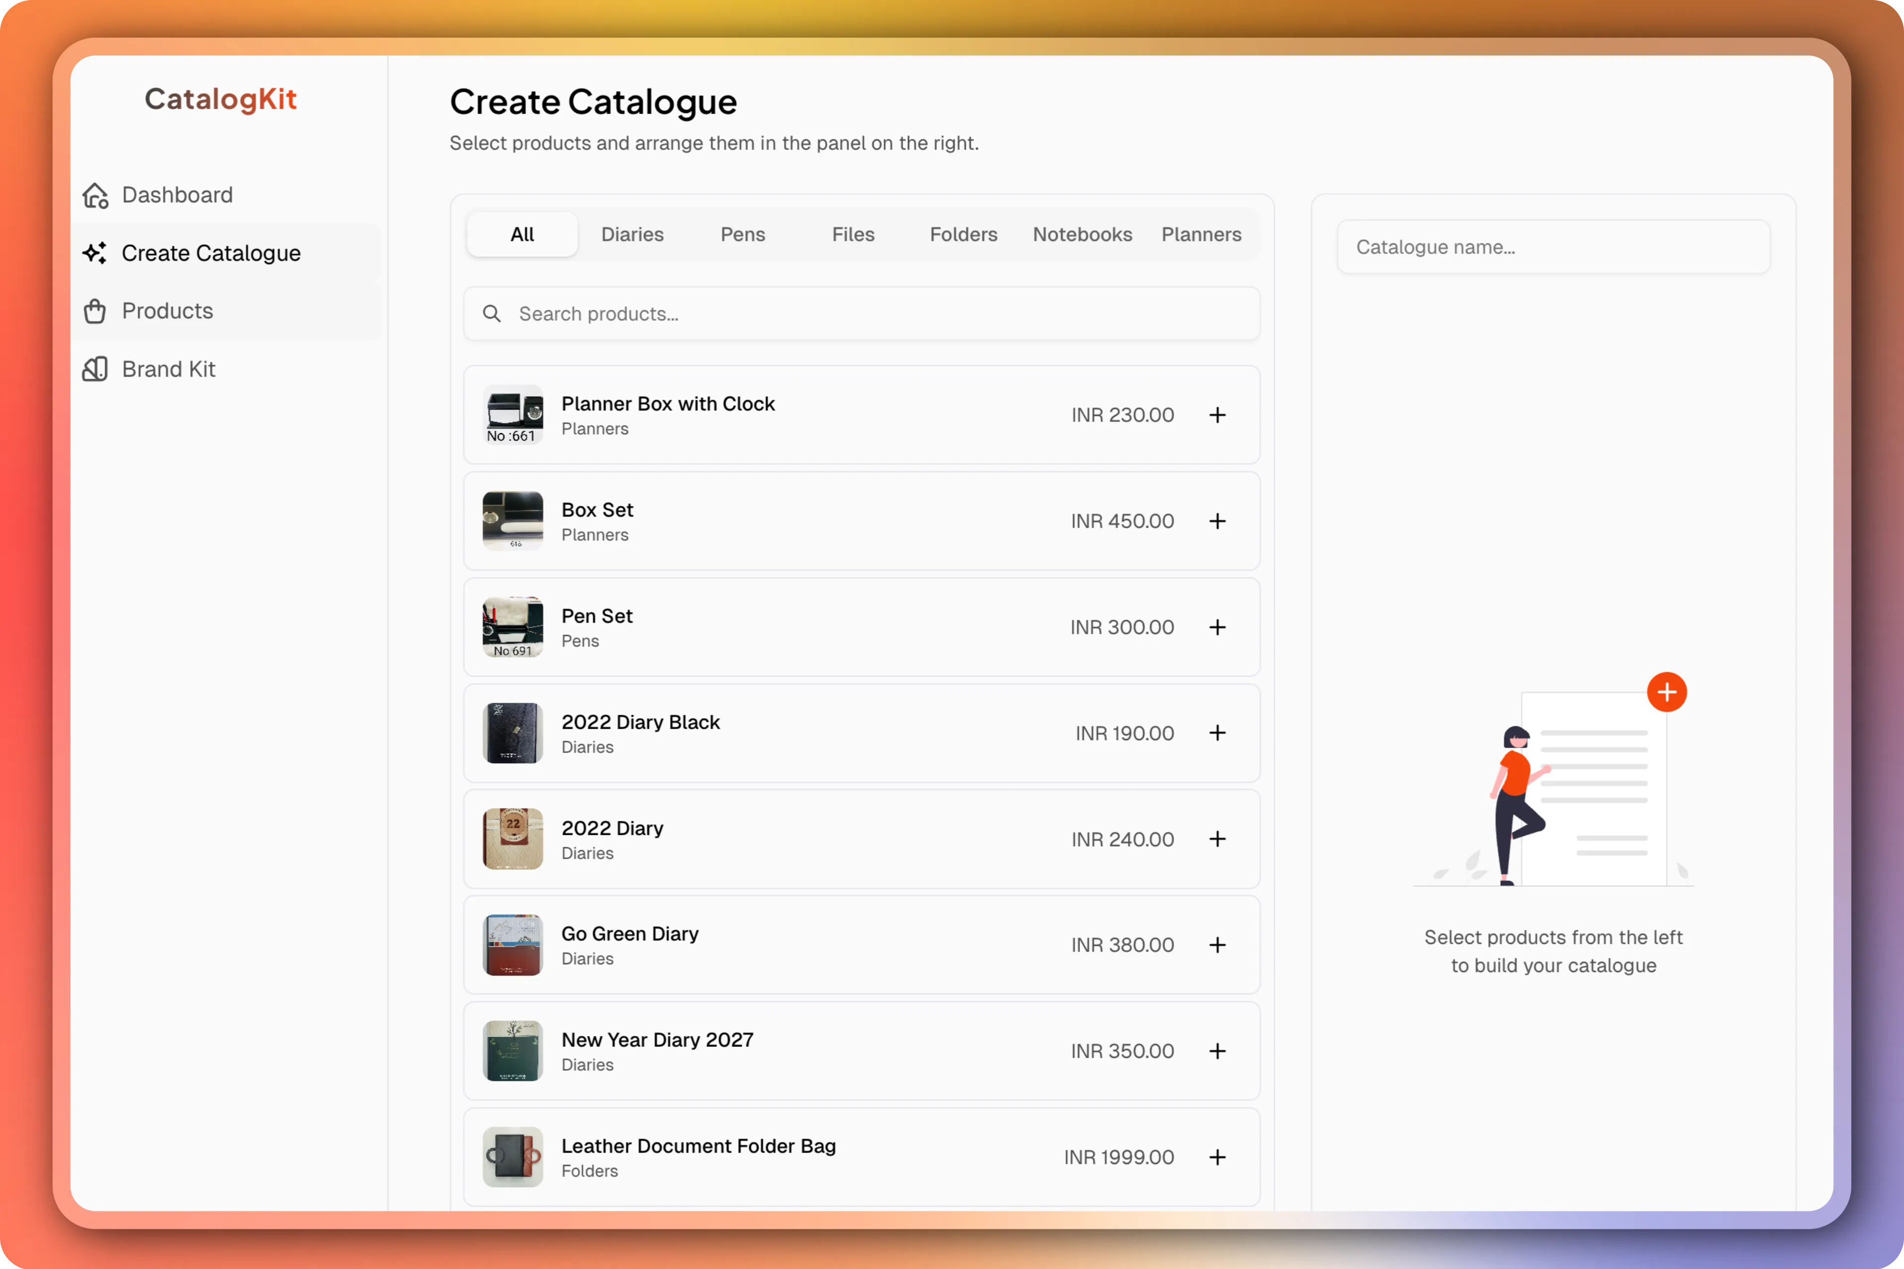Add Box Set using its plus icon

[1218, 521]
